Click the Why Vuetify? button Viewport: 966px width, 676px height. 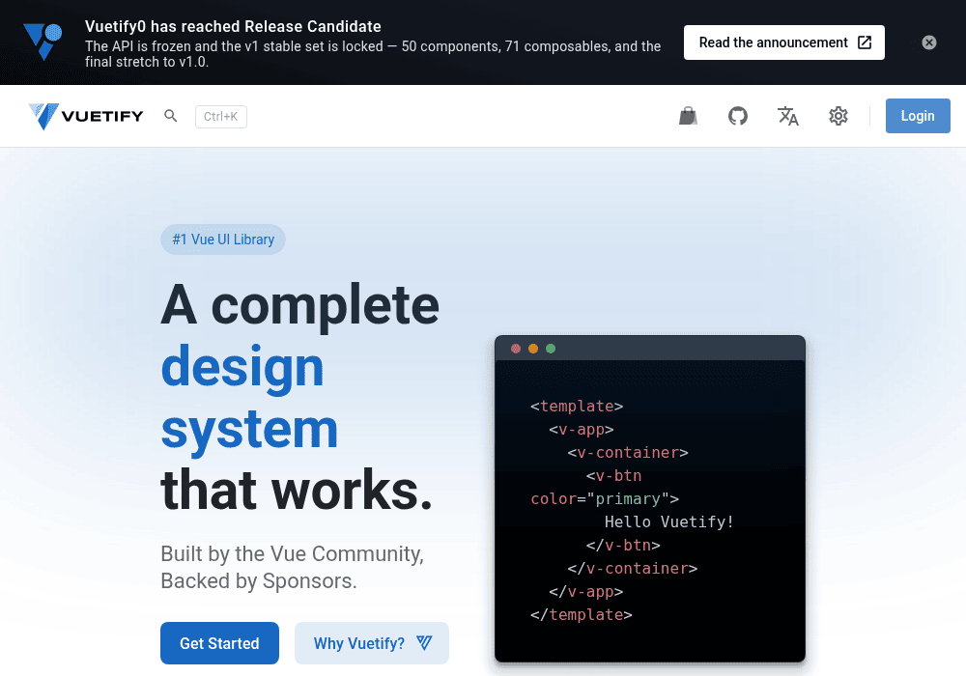(x=372, y=643)
